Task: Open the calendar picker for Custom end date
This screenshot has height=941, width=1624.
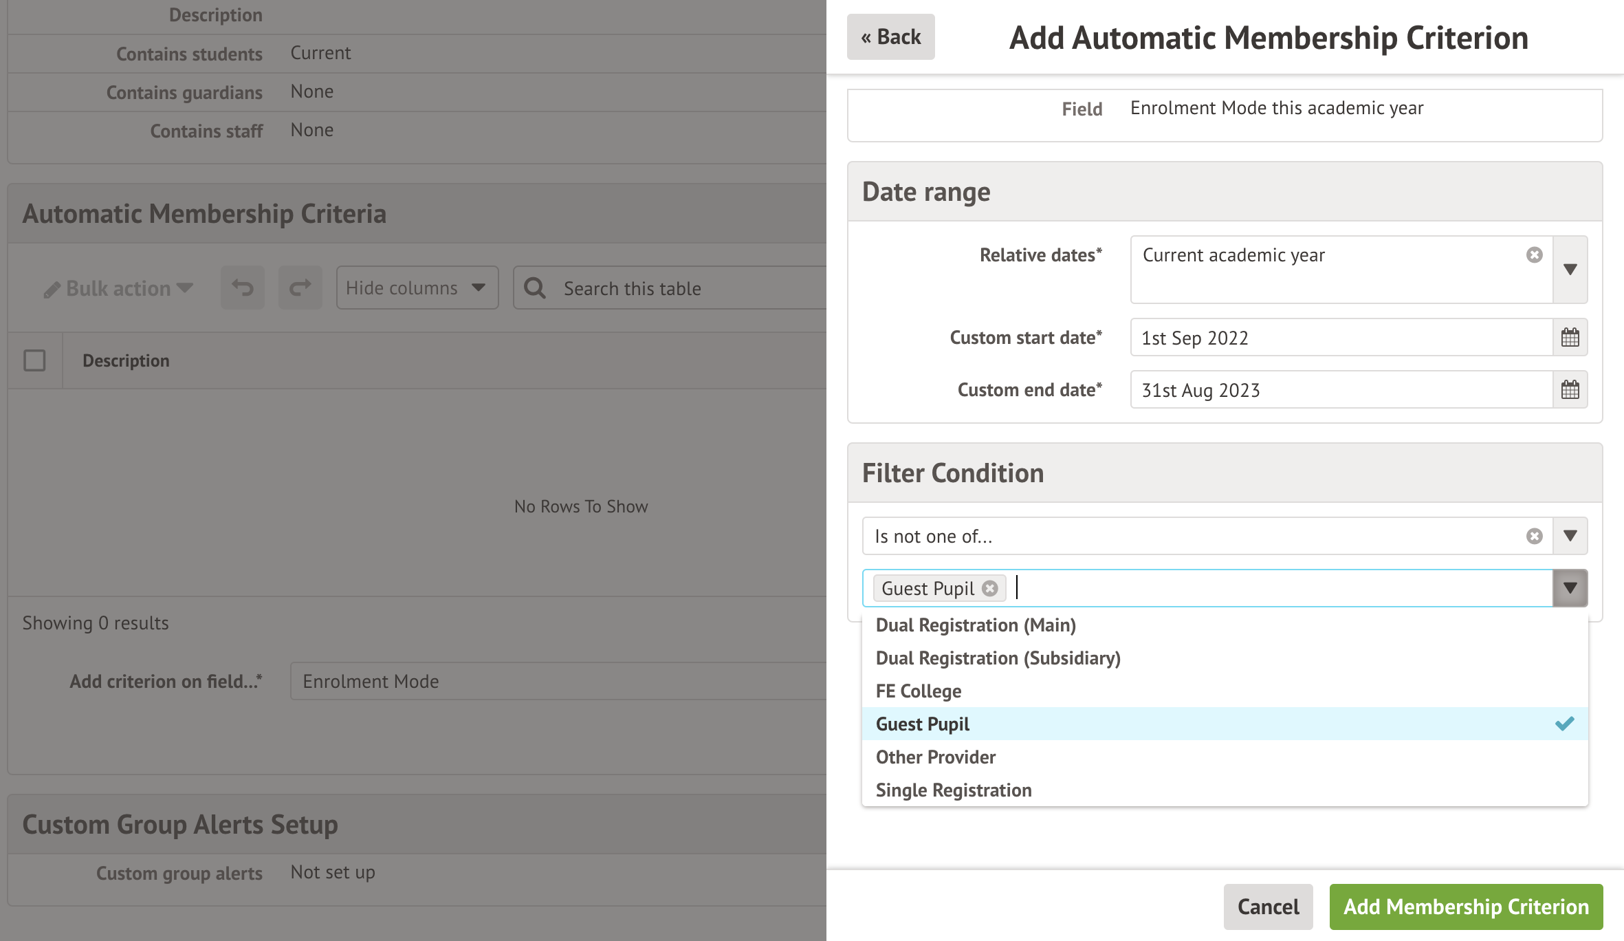Action: tap(1570, 390)
